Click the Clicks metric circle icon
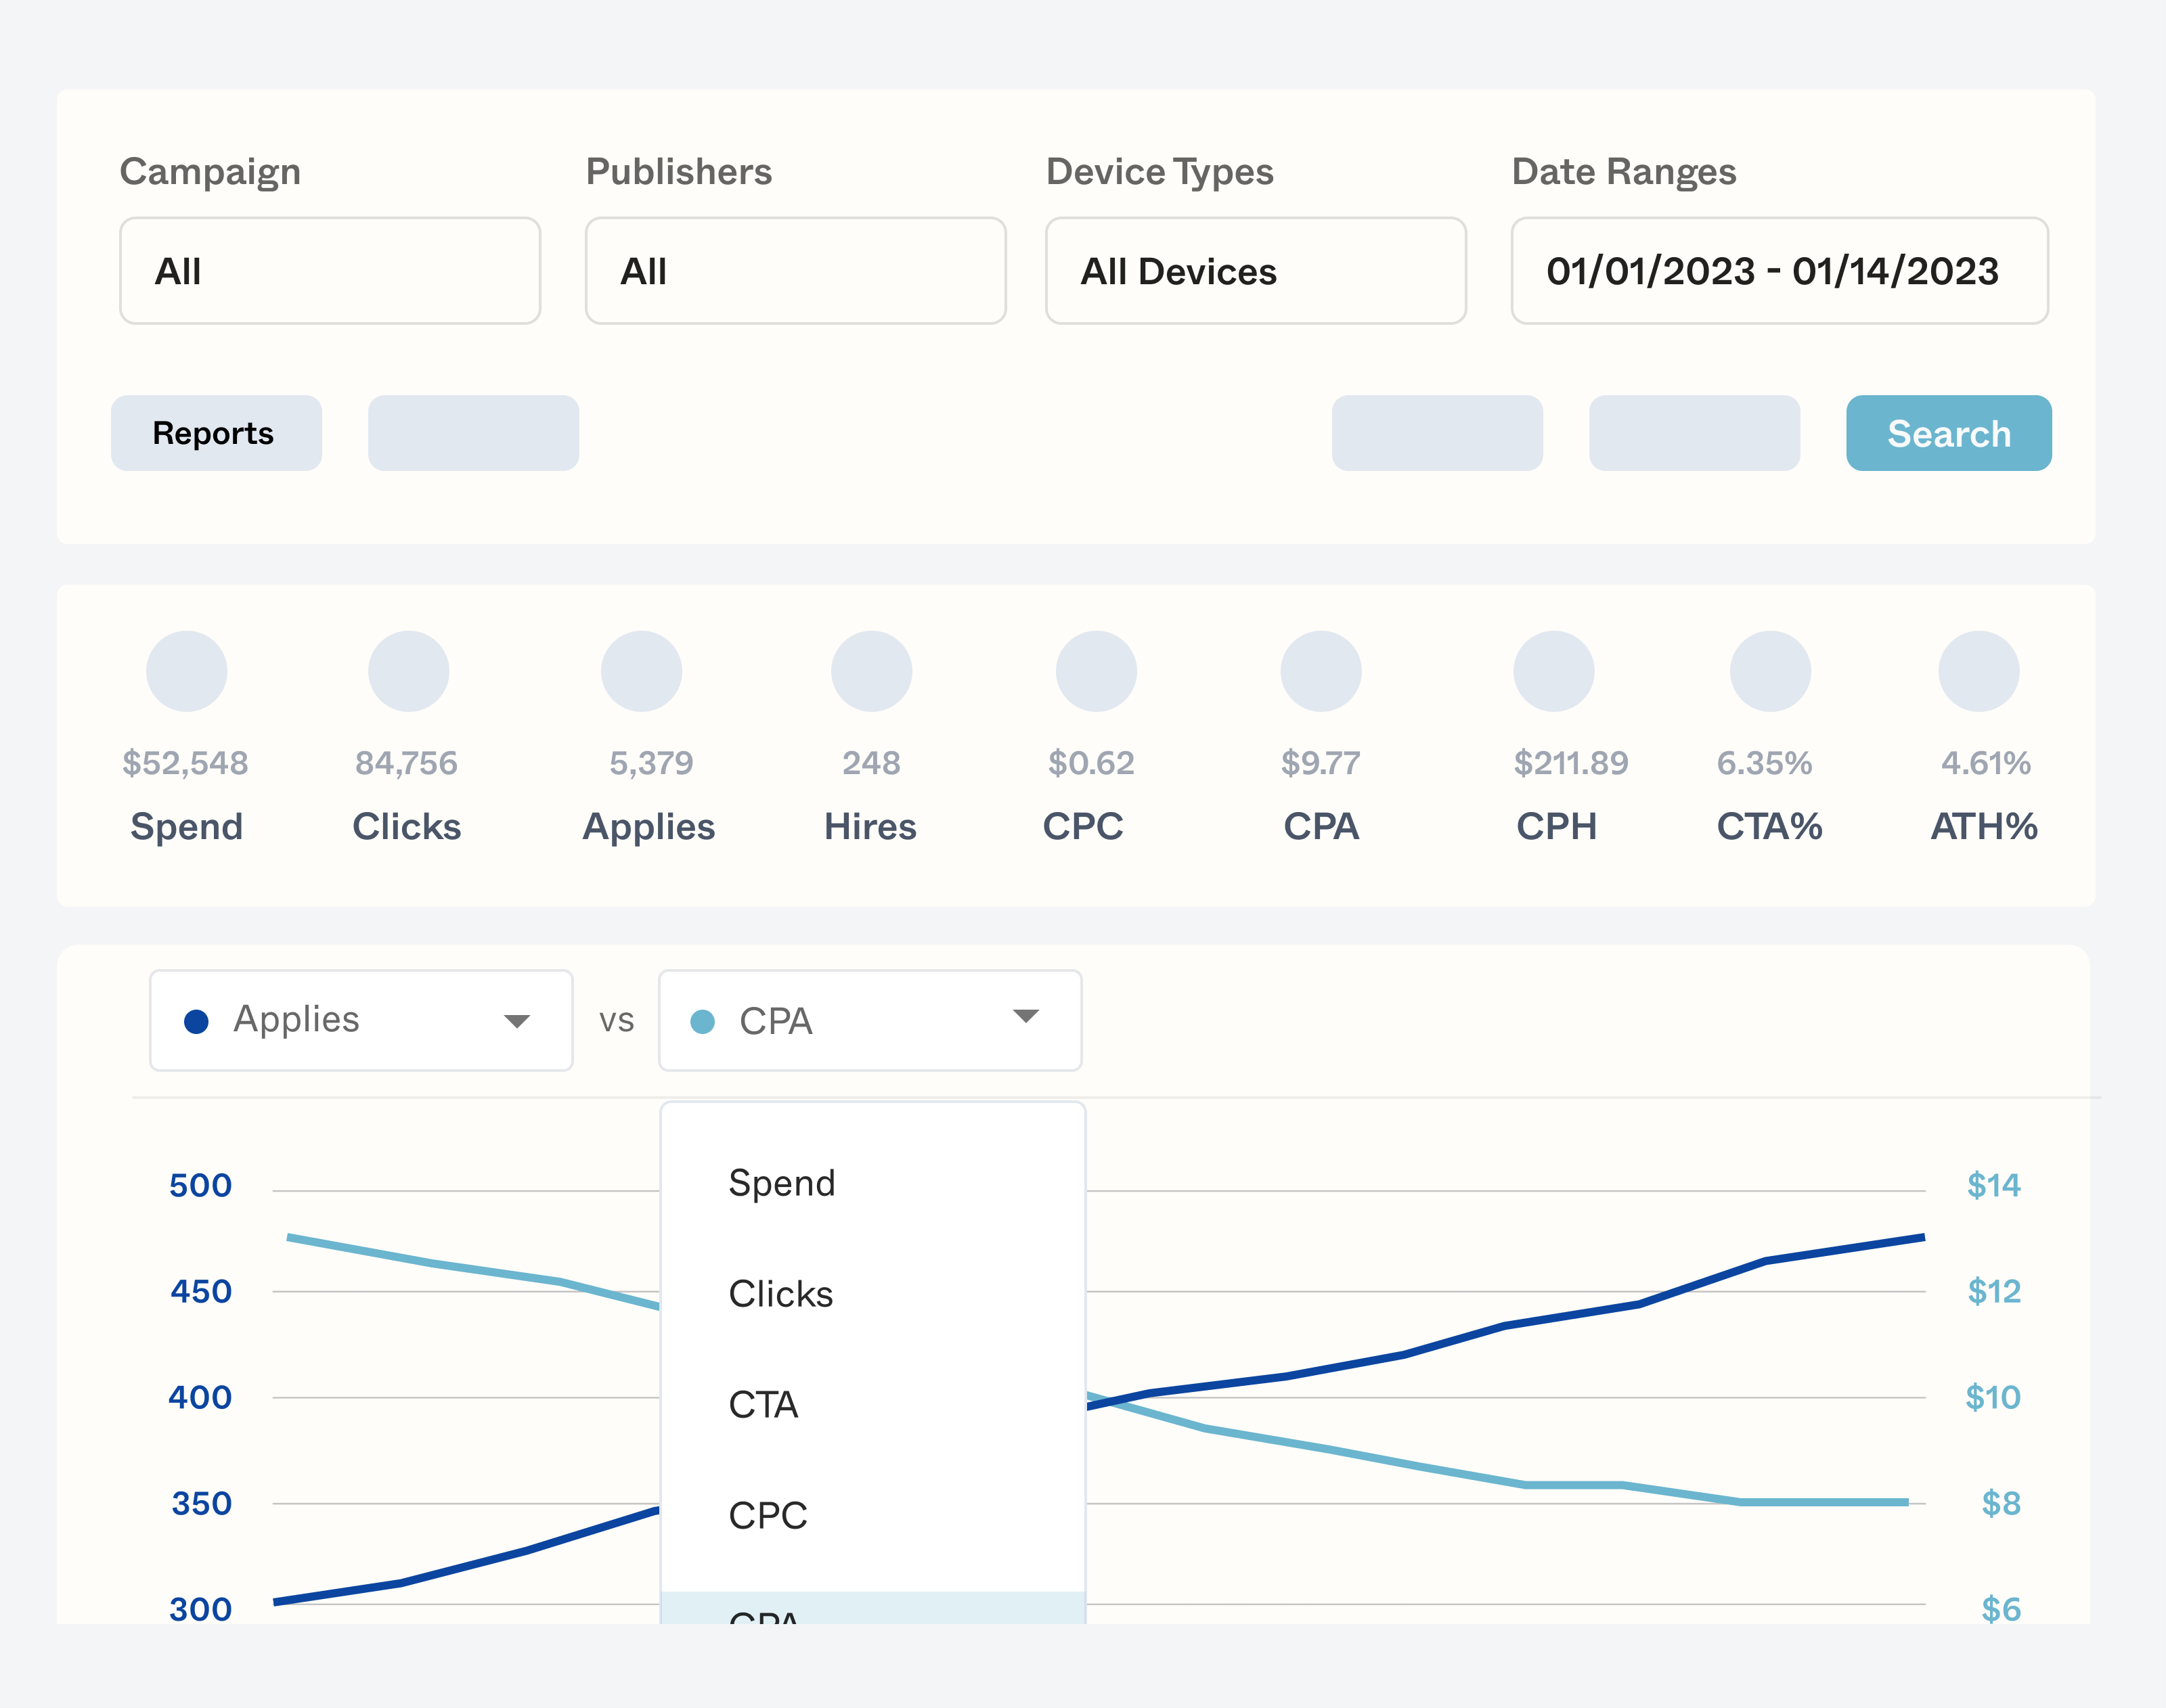2166x1708 pixels. tap(408, 671)
